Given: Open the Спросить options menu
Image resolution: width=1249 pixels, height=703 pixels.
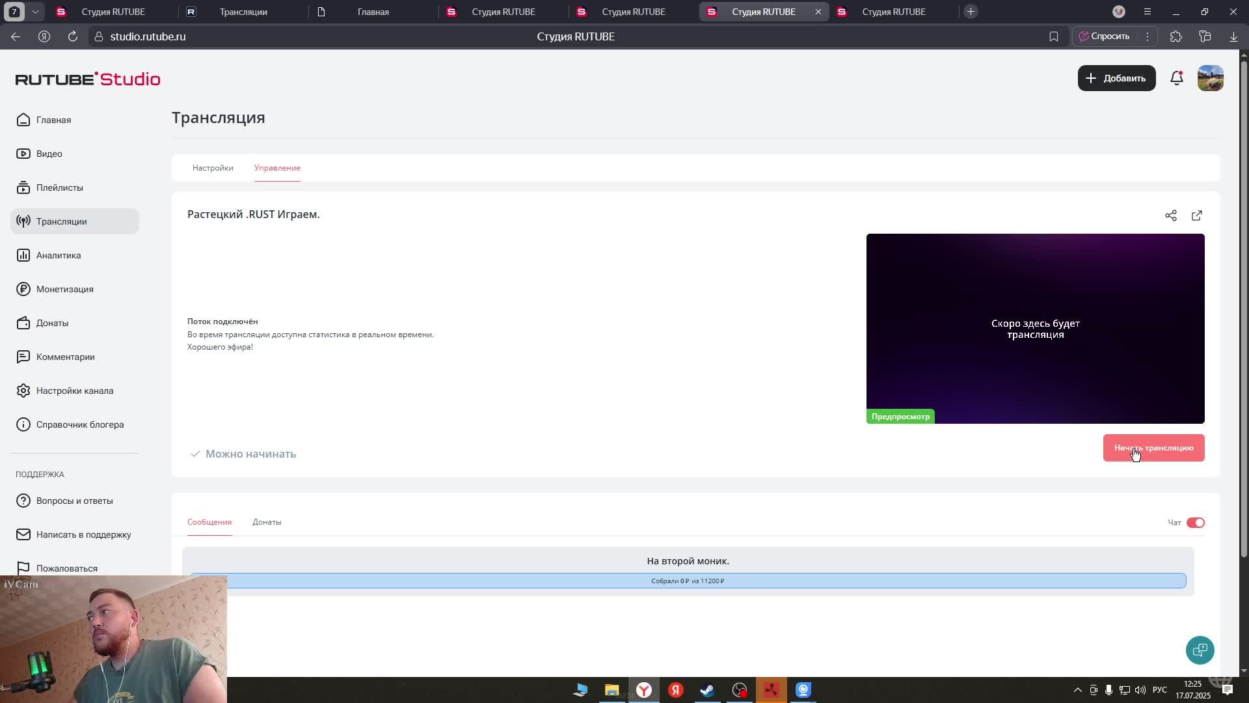Looking at the screenshot, I should tap(1148, 36).
